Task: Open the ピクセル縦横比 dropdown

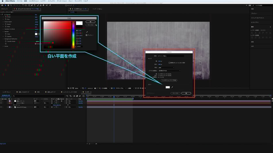Action: [x=169, y=70]
